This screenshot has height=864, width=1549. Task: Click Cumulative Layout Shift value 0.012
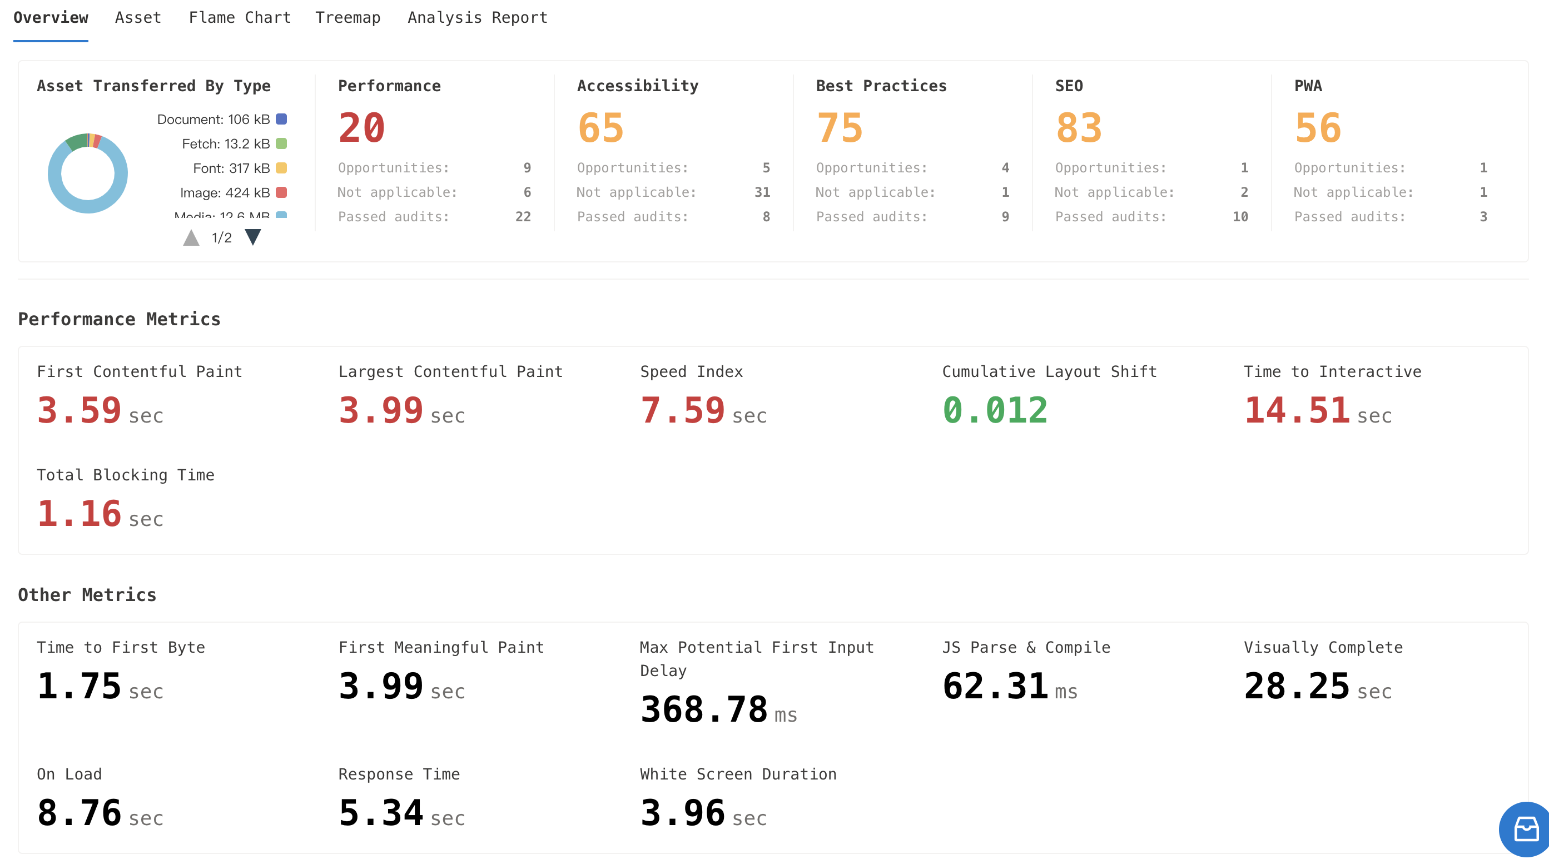click(995, 411)
